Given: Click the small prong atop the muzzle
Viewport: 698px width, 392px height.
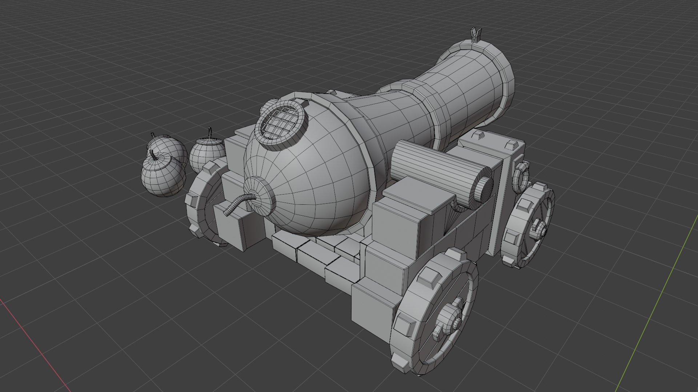Looking at the screenshot, I should (x=475, y=36).
